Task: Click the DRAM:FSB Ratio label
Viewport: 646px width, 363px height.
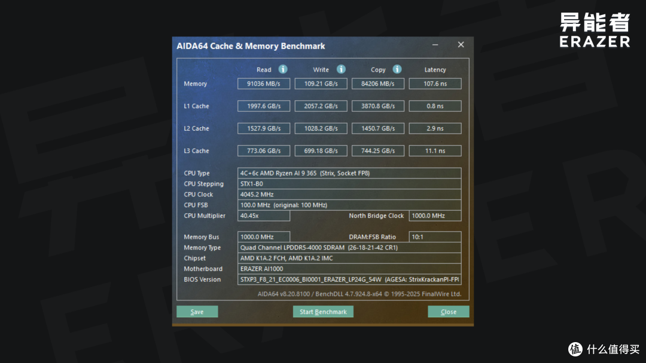Action: [373, 237]
